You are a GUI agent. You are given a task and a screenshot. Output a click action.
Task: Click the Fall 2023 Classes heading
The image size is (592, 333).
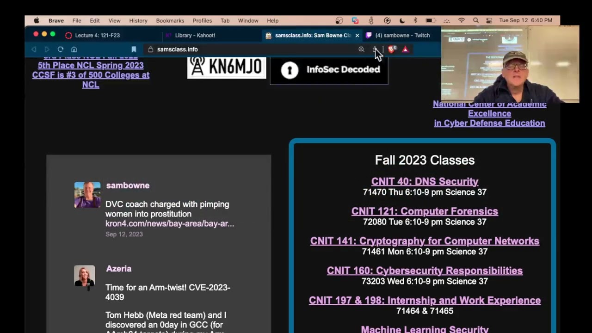coord(425,160)
